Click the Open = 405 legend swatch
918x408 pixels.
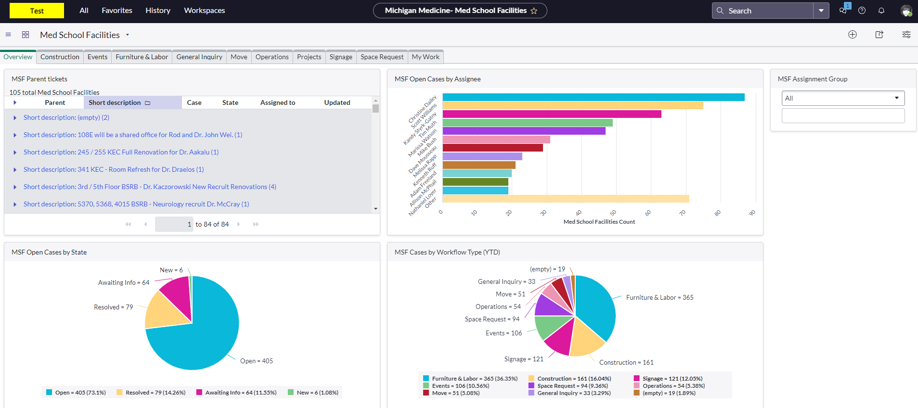[x=49, y=392]
